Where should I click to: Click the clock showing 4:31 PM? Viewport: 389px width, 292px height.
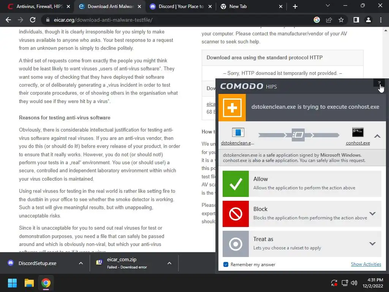pyautogui.click(x=373, y=283)
